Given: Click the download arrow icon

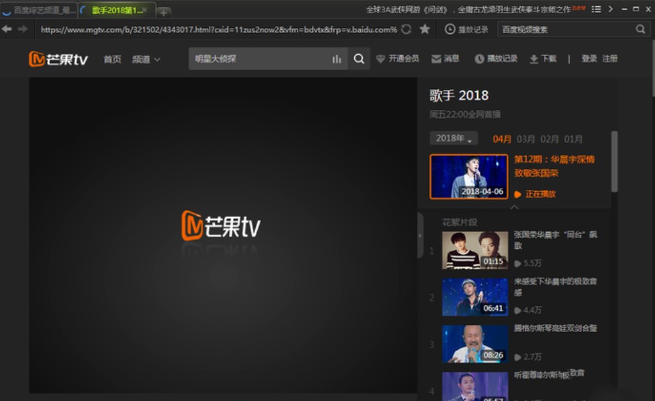Looking at the screenshot, I should click(x=534, y=59).
